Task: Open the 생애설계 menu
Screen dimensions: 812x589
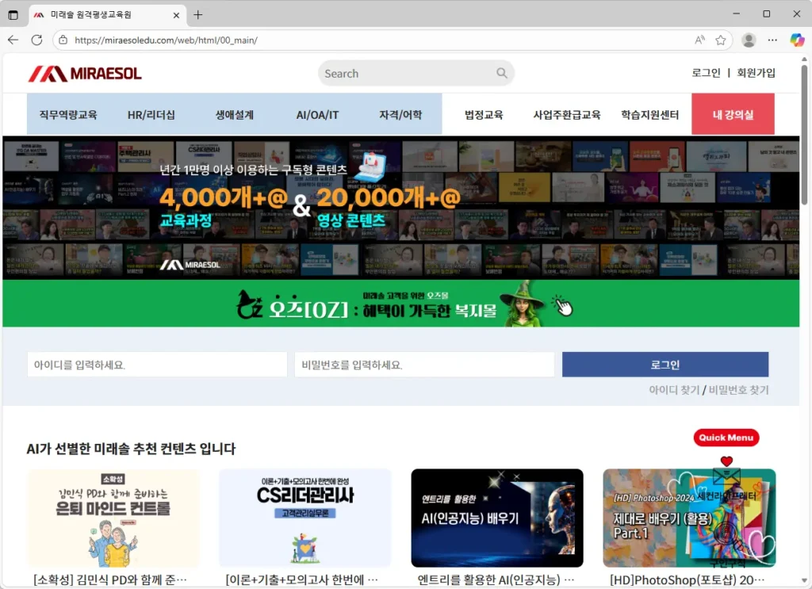Action: pos(235,114)
